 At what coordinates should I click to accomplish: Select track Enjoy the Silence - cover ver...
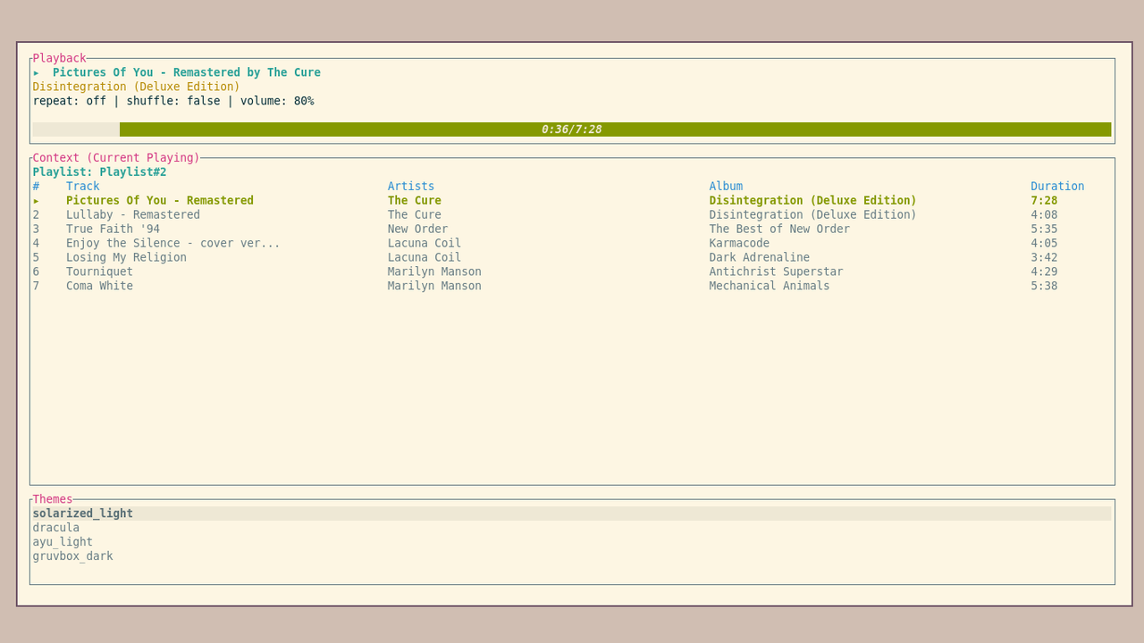pyautogui.click(x=173, y=244)
